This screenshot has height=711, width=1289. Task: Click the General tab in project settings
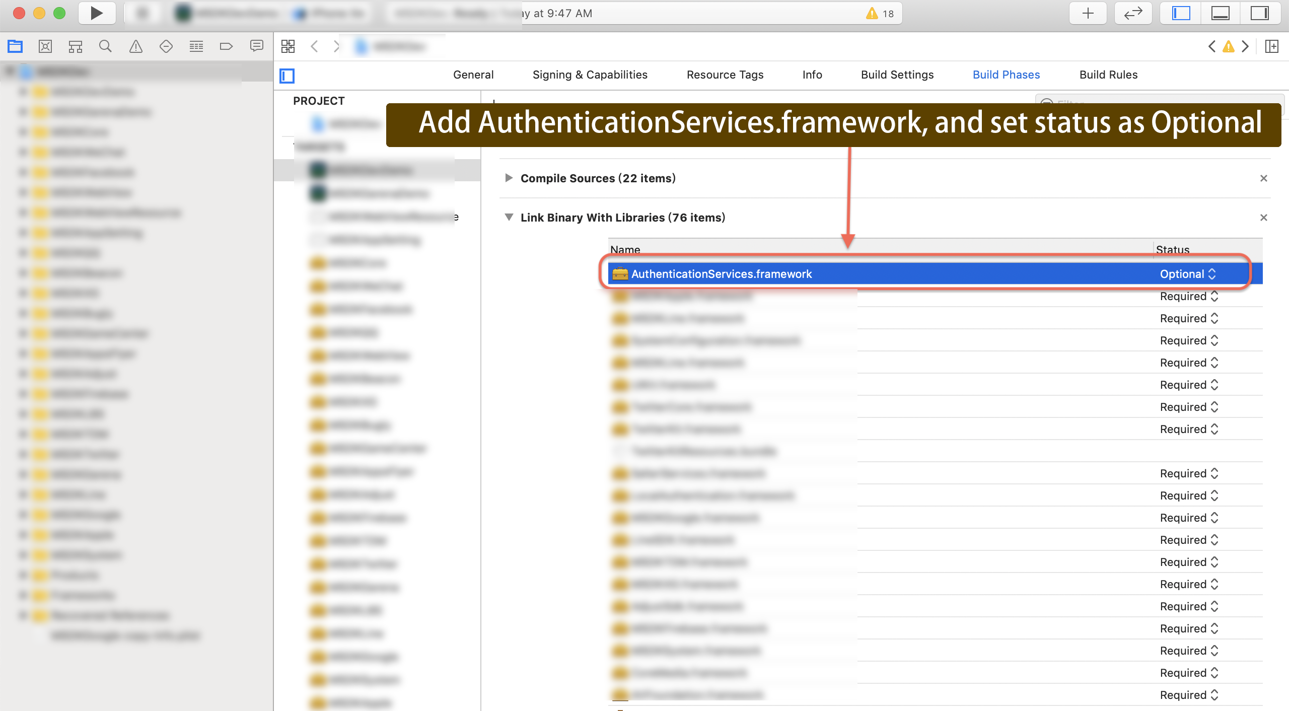472,75
